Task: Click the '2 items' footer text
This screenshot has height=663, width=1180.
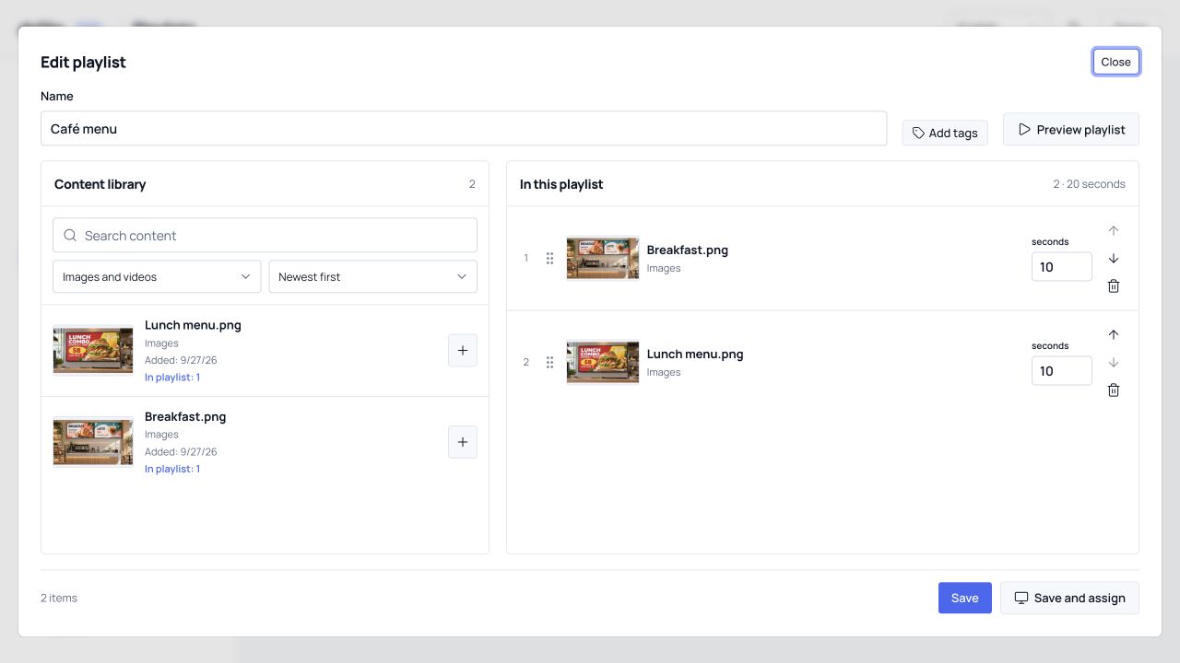Action: coord(59,599)
